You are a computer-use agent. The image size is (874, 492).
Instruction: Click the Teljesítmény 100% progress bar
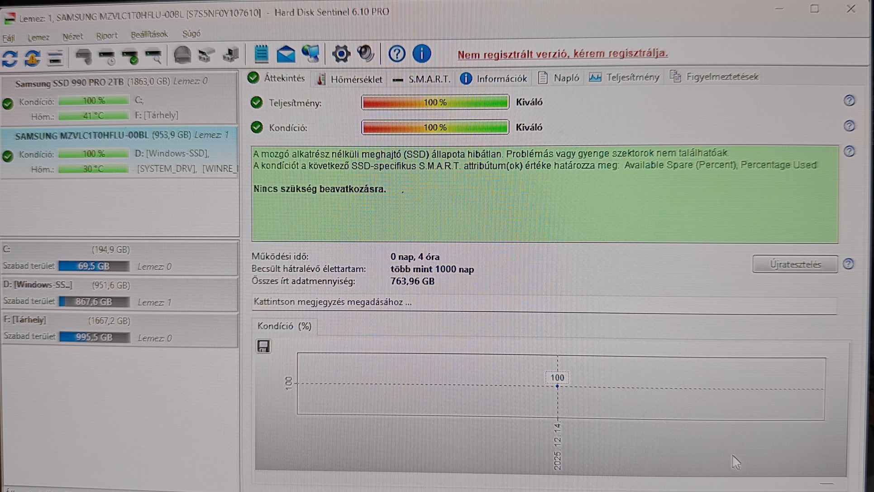[x=435, y=102]
